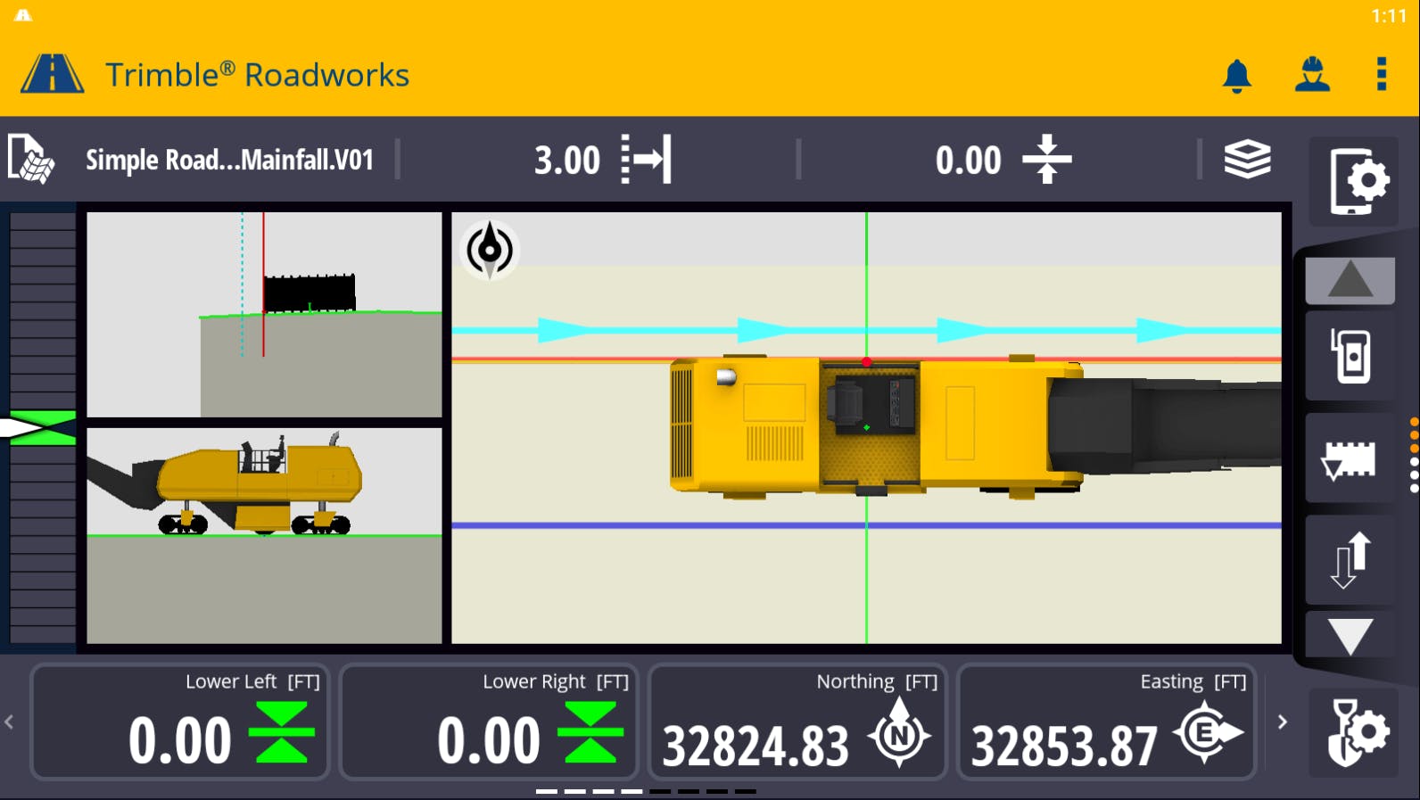Select the Simple Road...Mainfall.V01 design name
The width and height of the screenshot is (1420, 800).
(229, 161)
